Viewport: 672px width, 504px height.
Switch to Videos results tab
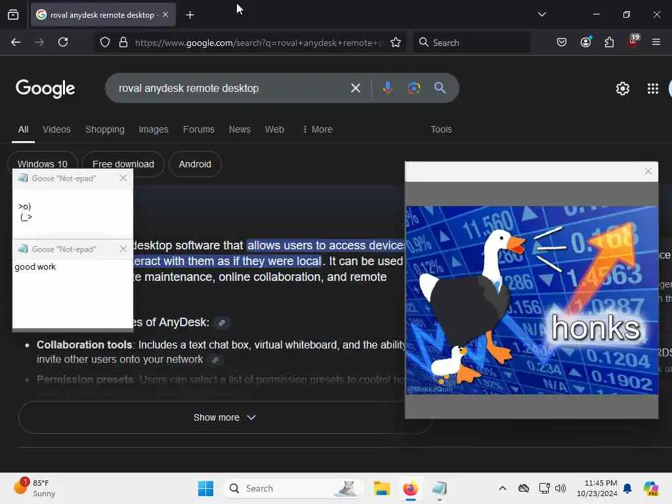pos(56,129)
